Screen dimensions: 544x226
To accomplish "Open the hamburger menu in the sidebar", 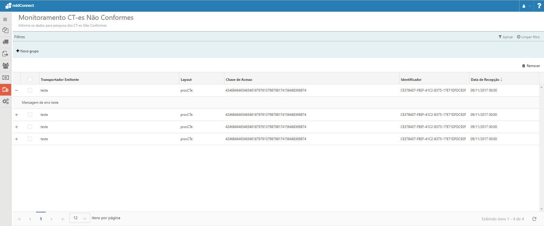I will 5,19.
